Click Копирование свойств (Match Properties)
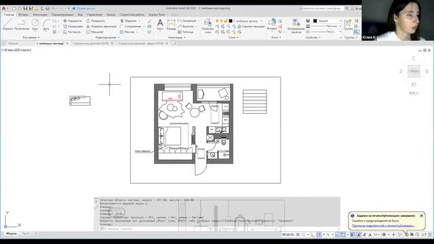Image resolution: width=434 pixels, height=244 pixels. tap(296, 26)
